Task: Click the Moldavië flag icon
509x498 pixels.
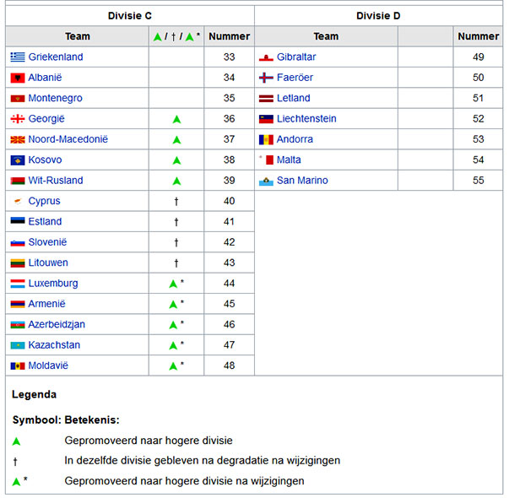Action: click(x=18, y=365)
